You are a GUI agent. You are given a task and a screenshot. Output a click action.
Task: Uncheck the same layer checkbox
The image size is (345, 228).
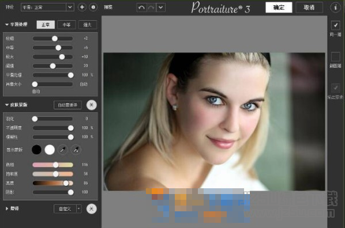pyautogui.click(x=336, y=25)
